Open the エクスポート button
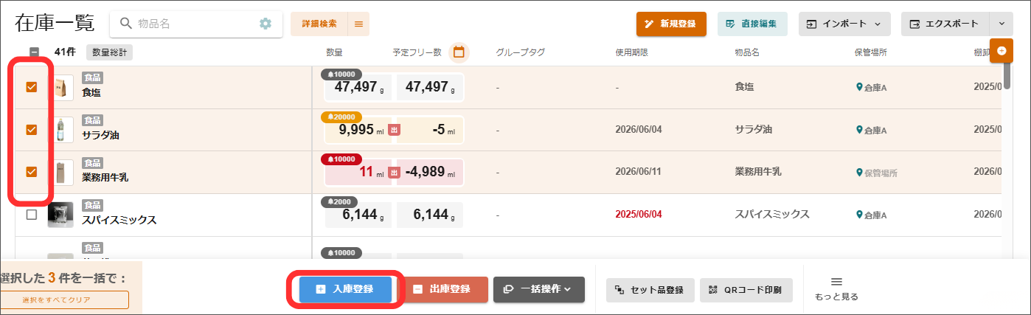 point(945,24)
